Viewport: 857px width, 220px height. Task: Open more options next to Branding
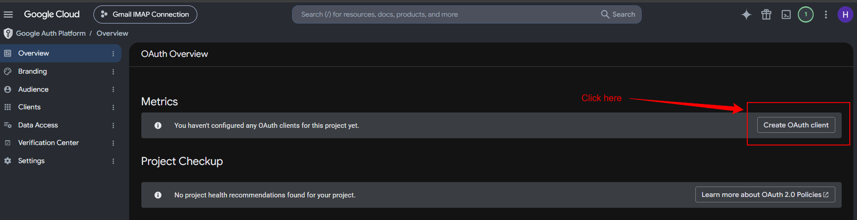(113, 71)
